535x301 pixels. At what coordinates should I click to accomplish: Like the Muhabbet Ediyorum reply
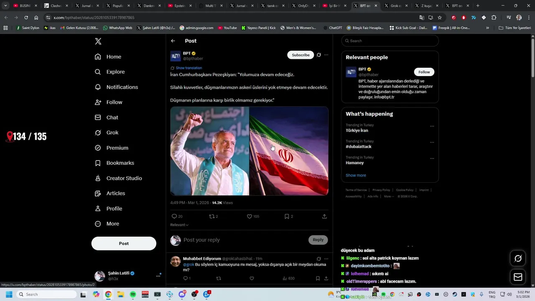click(x=252, y=278)
